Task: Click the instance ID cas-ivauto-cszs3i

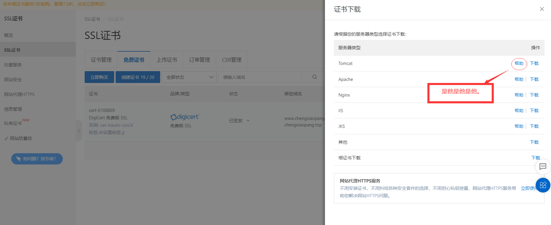Action: point(117,125)
